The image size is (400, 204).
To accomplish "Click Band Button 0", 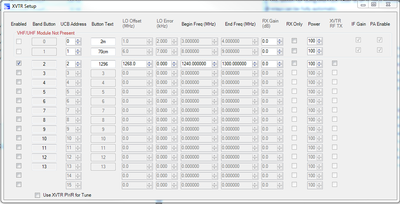I will tap(44, 42).
